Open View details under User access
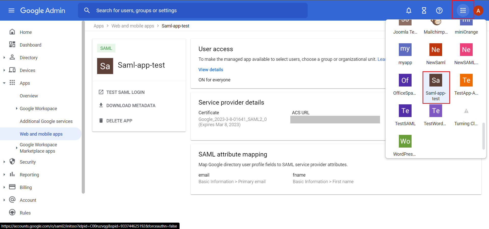This screenshot has height=229, width=489. [x=211, y=69]
